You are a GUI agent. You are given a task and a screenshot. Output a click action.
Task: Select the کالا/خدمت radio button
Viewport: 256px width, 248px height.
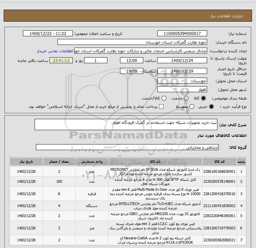pos(164,98)
